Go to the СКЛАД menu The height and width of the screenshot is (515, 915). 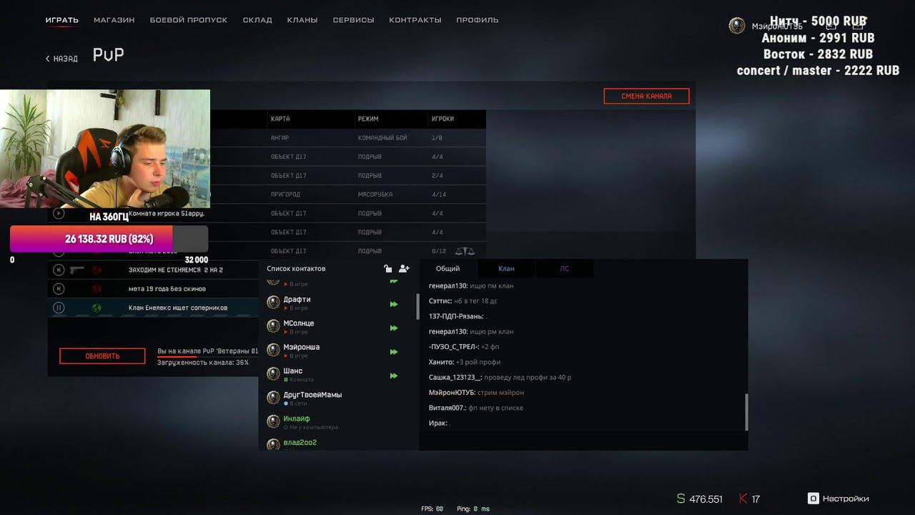click(x=257, y=20)
